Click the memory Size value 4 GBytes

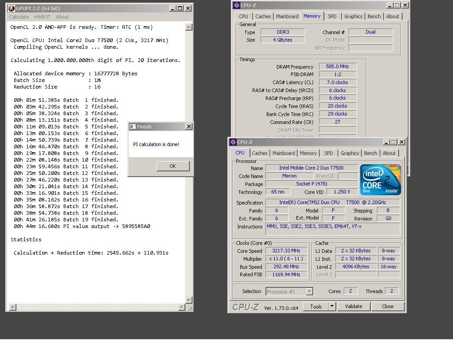[x=283, y=40]
